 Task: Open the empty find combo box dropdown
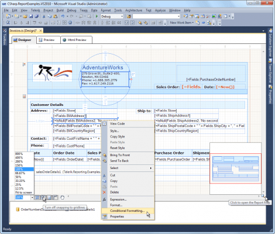pyautogui.click(x=178, y=16)
